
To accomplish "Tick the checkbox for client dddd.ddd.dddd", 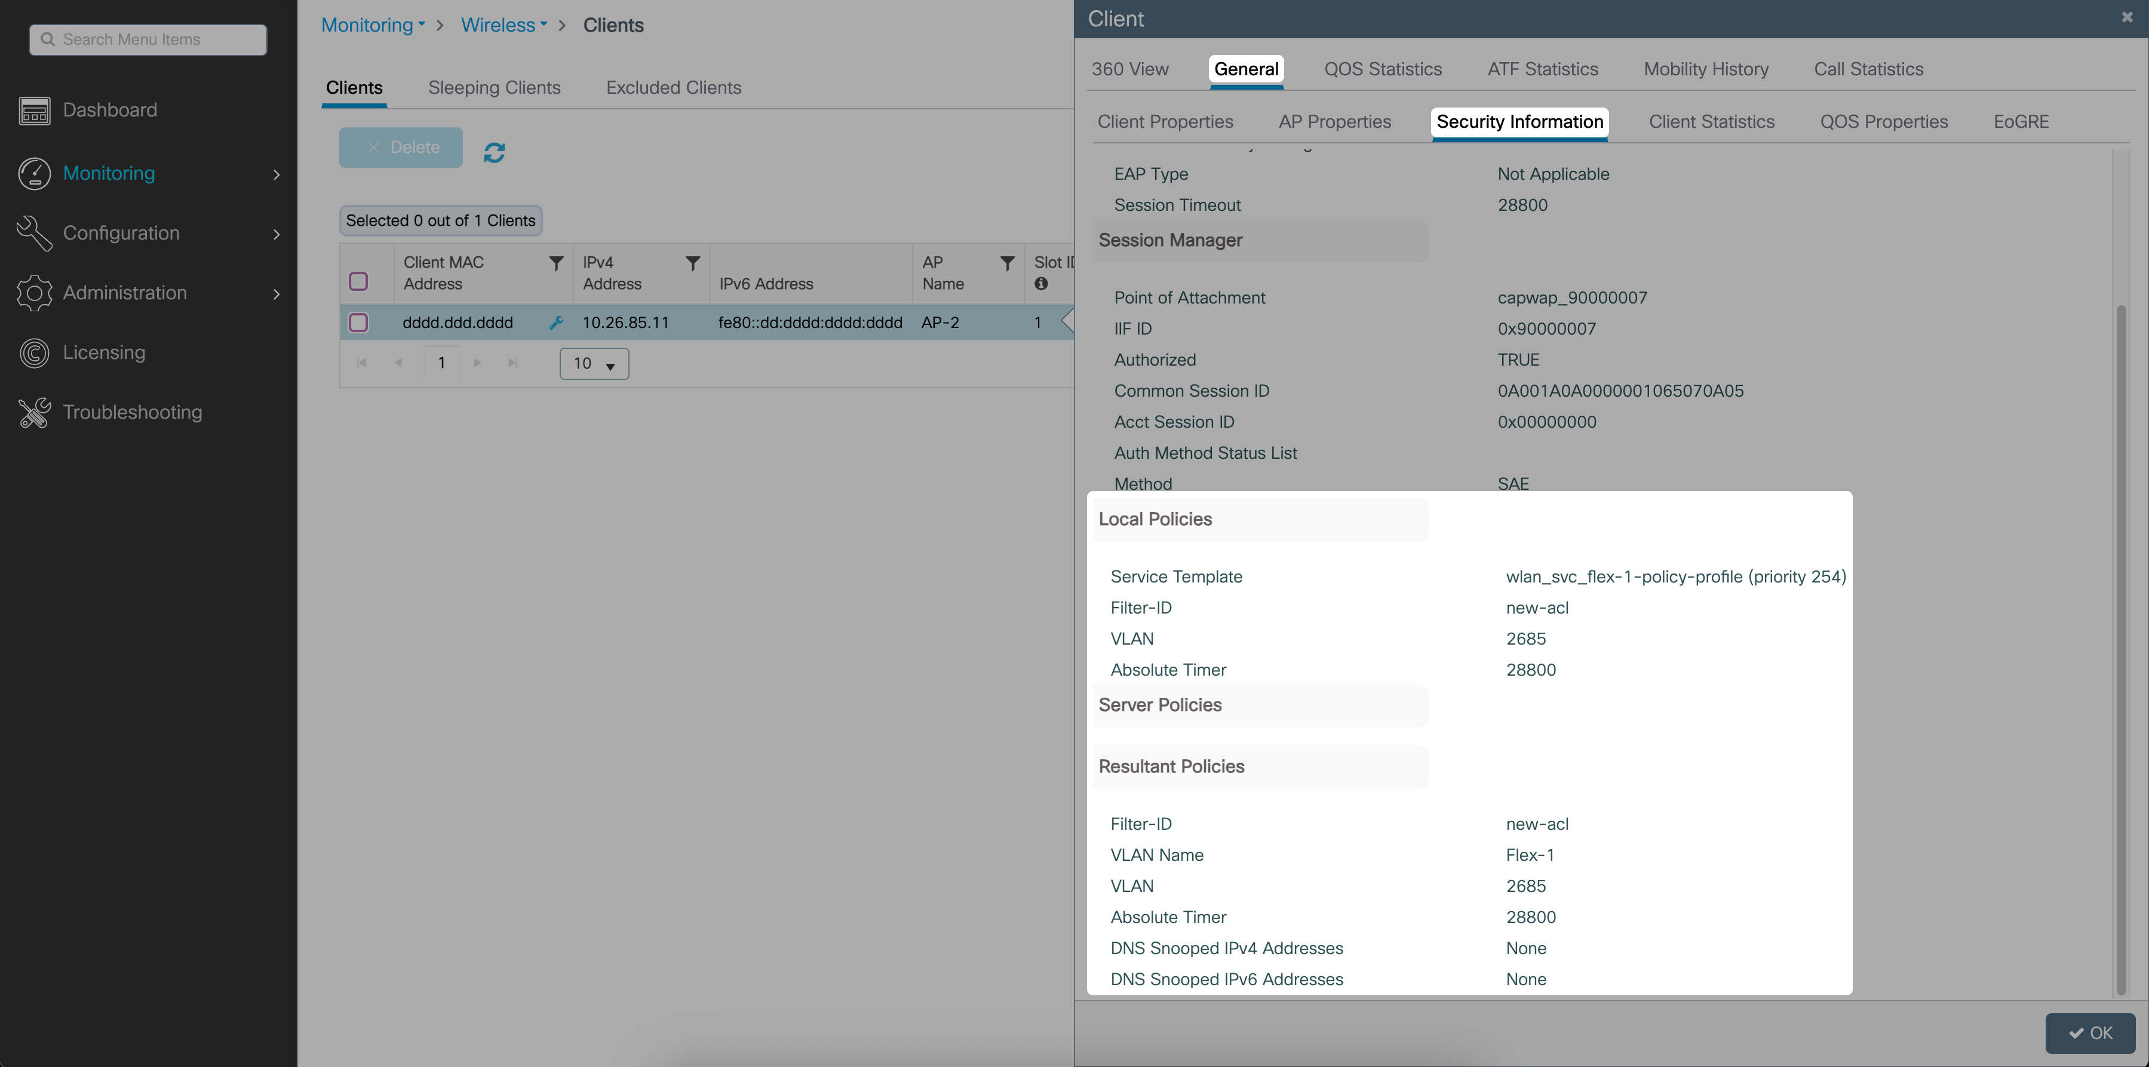I will 358,323.
